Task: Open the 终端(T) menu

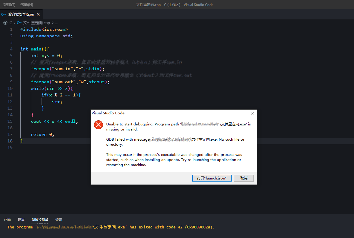Action: coord(9,5)
